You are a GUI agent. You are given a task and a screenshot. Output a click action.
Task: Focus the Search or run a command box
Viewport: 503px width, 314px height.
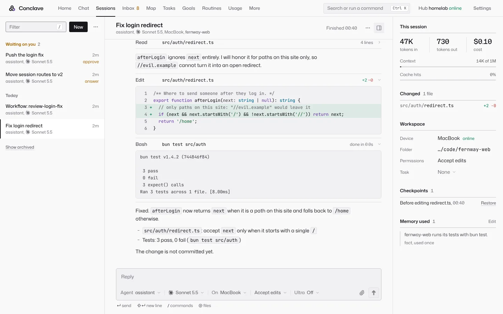click(x=367, y=8)
